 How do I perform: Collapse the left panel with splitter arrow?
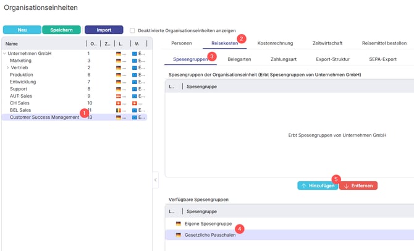coord(155,180)
